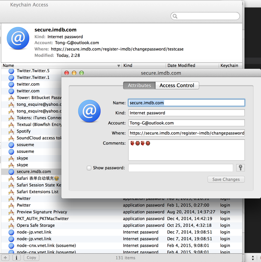Enable the Show password checkbox
261x262 pixels.
89,168
